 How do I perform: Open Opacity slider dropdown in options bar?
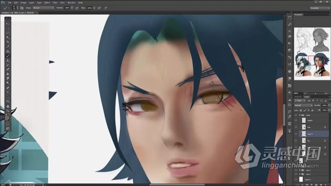tap(72, 8)
